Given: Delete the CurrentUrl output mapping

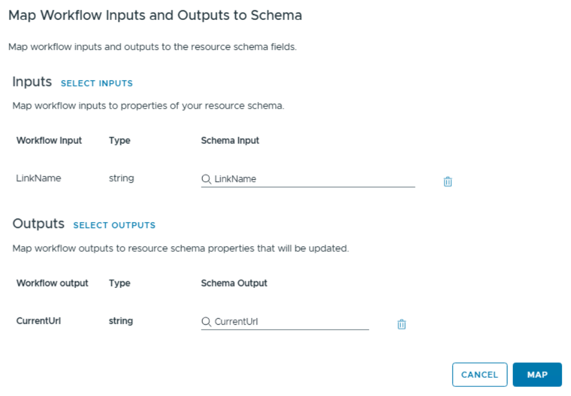Looking at the screenshot, I should coord(401,324).
